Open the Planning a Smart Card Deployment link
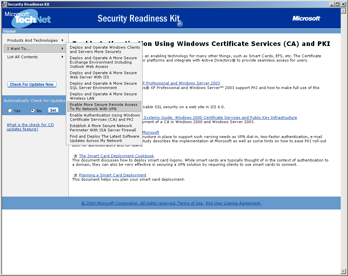Screen dimensions: 348x276 112,175
